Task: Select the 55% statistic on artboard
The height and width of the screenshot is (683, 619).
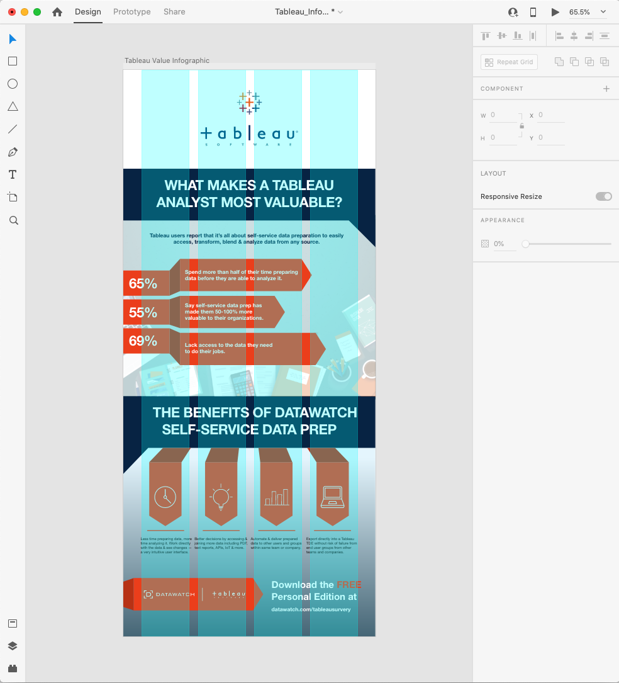Action: point(143,312)
